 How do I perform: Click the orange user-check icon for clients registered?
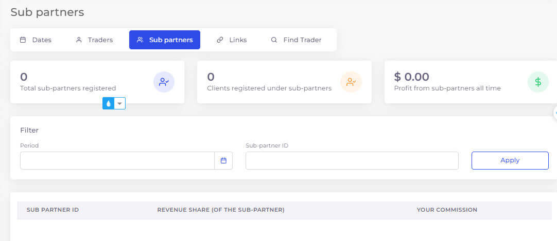click(351, 82)
